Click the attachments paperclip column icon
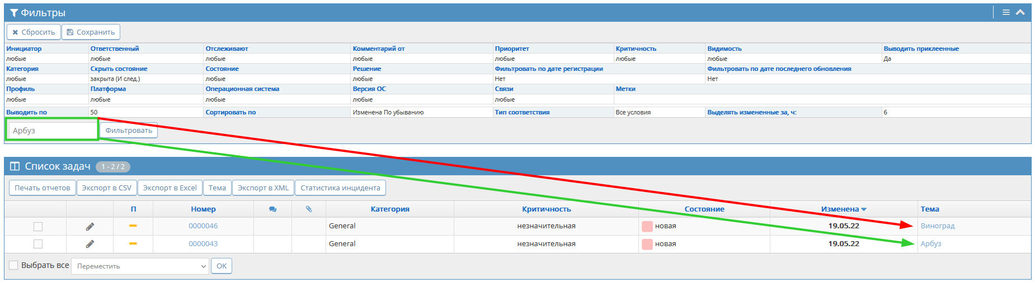The image size is (1035, 283). (308, 209)
